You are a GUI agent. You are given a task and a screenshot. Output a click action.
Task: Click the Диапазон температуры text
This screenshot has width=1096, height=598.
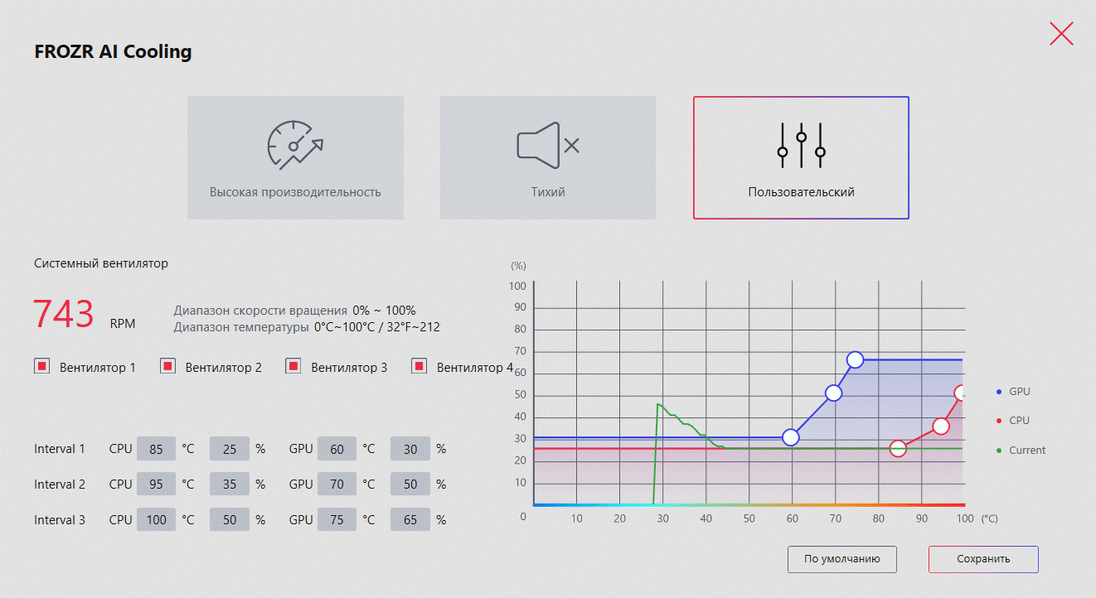tap(241, 327)
